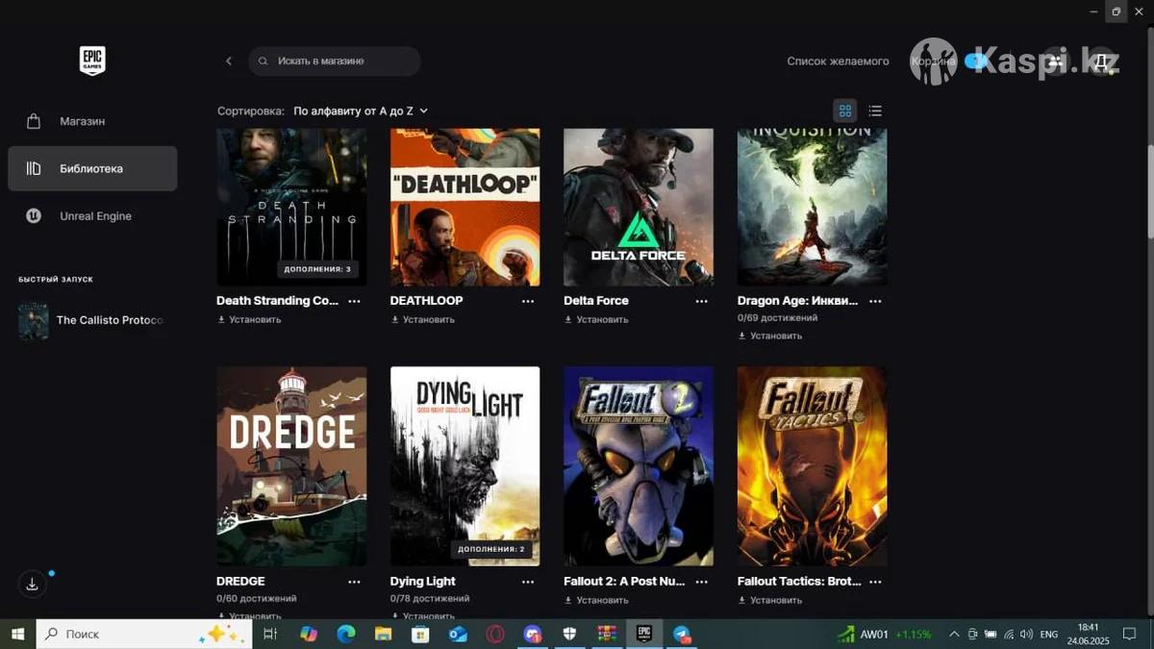Click the AW01 stock widget in taskbar

[884, 634]
